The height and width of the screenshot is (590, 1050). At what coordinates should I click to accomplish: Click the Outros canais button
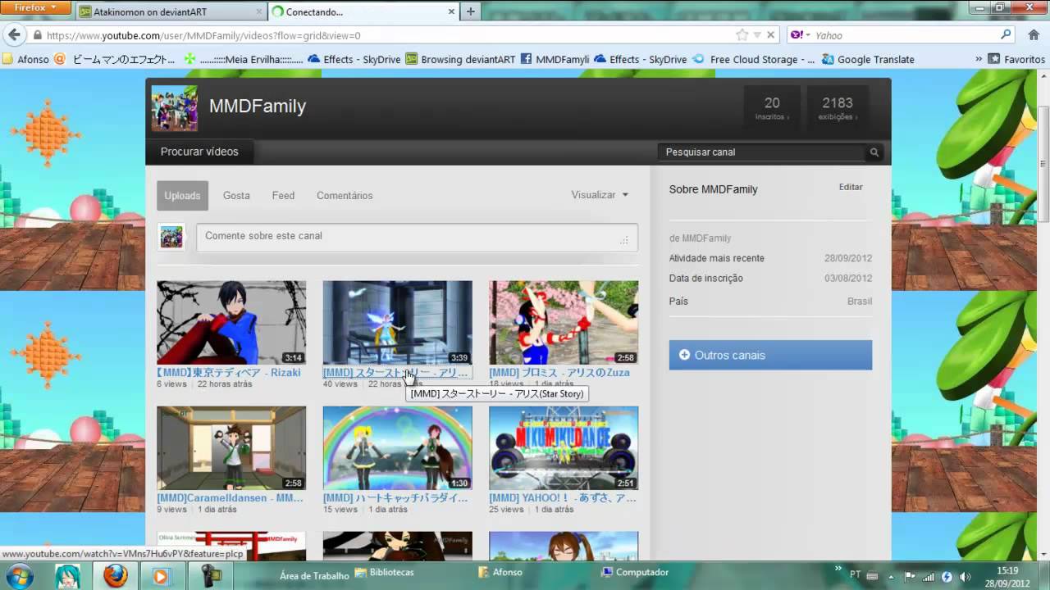point(770,355)
